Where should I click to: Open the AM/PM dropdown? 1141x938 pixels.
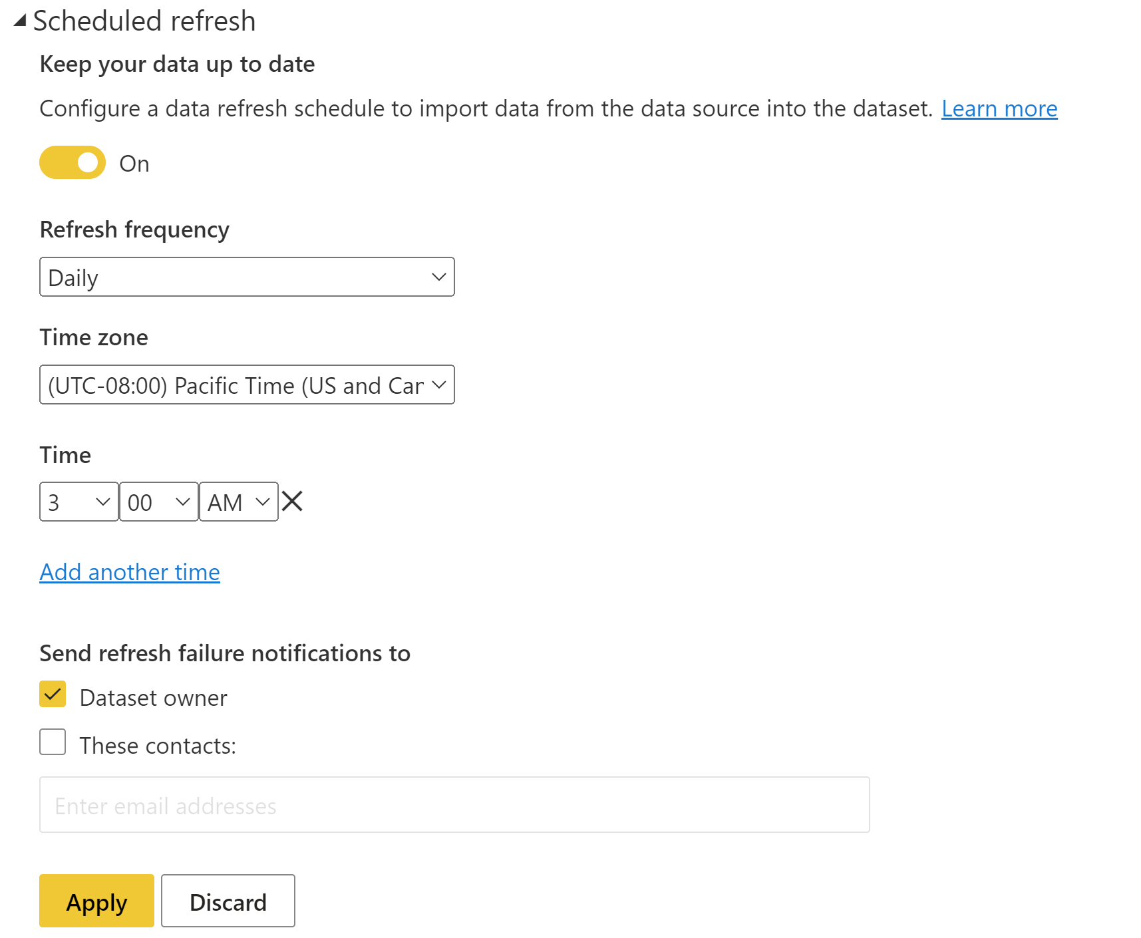tap(238, 502)
